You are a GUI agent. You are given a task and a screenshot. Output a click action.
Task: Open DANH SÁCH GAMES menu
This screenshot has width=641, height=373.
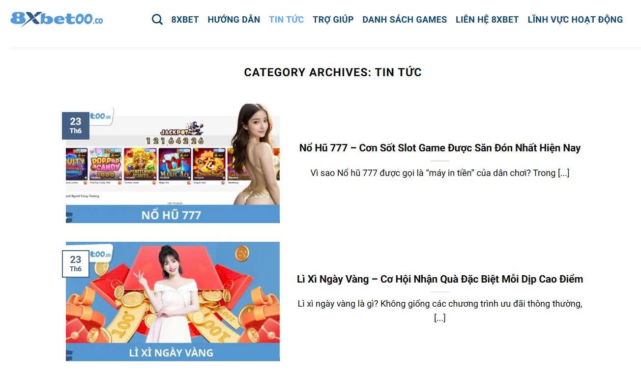coord(405,20)
